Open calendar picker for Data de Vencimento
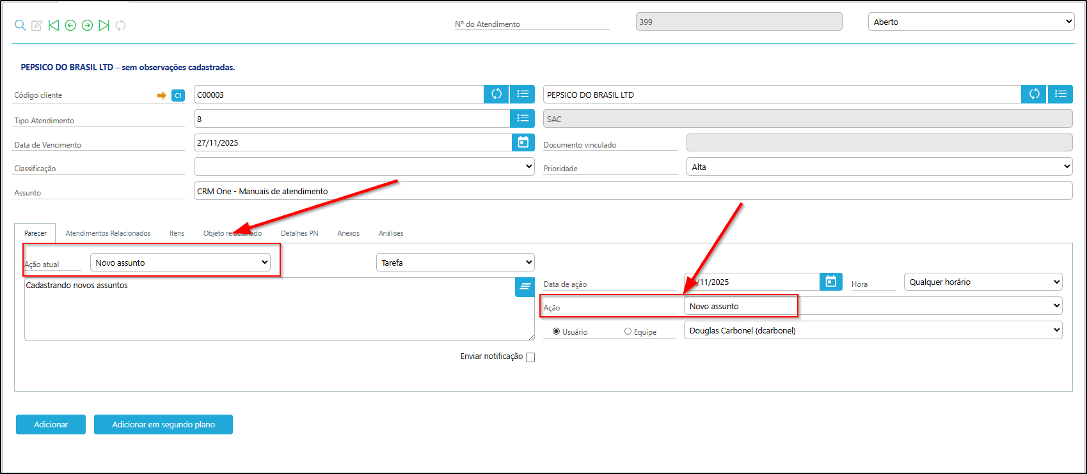1087x474 pixels. tap(522, 142)
